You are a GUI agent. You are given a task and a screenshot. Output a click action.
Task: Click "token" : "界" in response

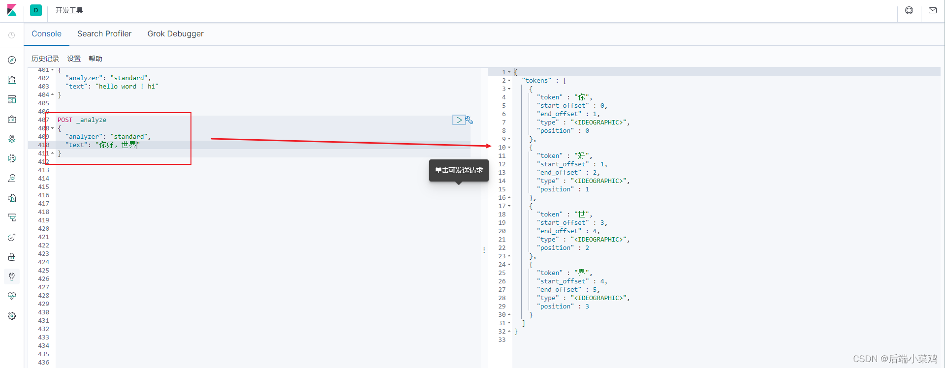click(565, 273)
